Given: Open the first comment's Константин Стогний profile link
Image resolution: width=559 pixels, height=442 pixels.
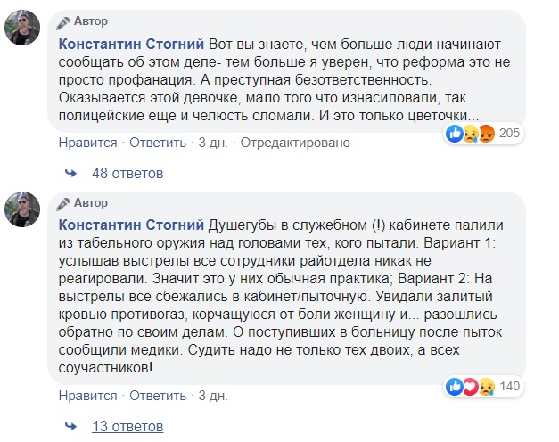Looking at the screenshot, I should point(131,44).
